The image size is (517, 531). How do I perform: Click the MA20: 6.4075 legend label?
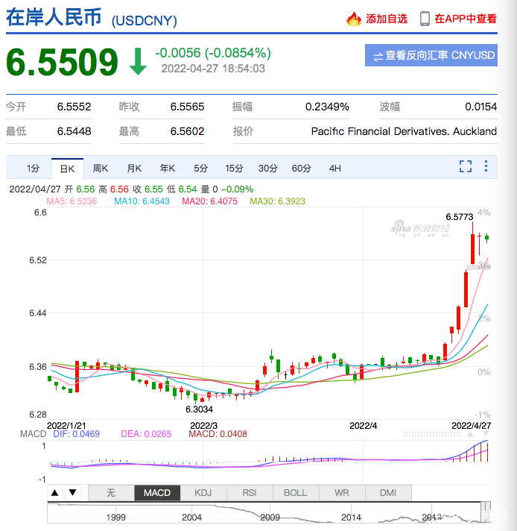[210, 201]
